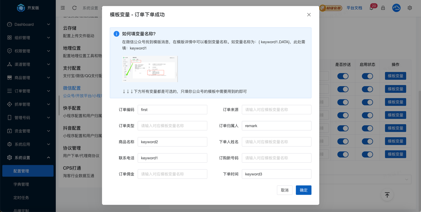Click the sidebar collapse menu icon
Image resolution: width=421 pixels, height=212 pixels.
(x=63, y=8)
